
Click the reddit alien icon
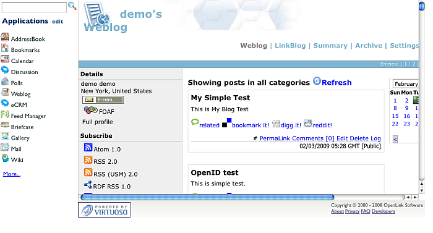pyautogui.click(x=308, y=123)
